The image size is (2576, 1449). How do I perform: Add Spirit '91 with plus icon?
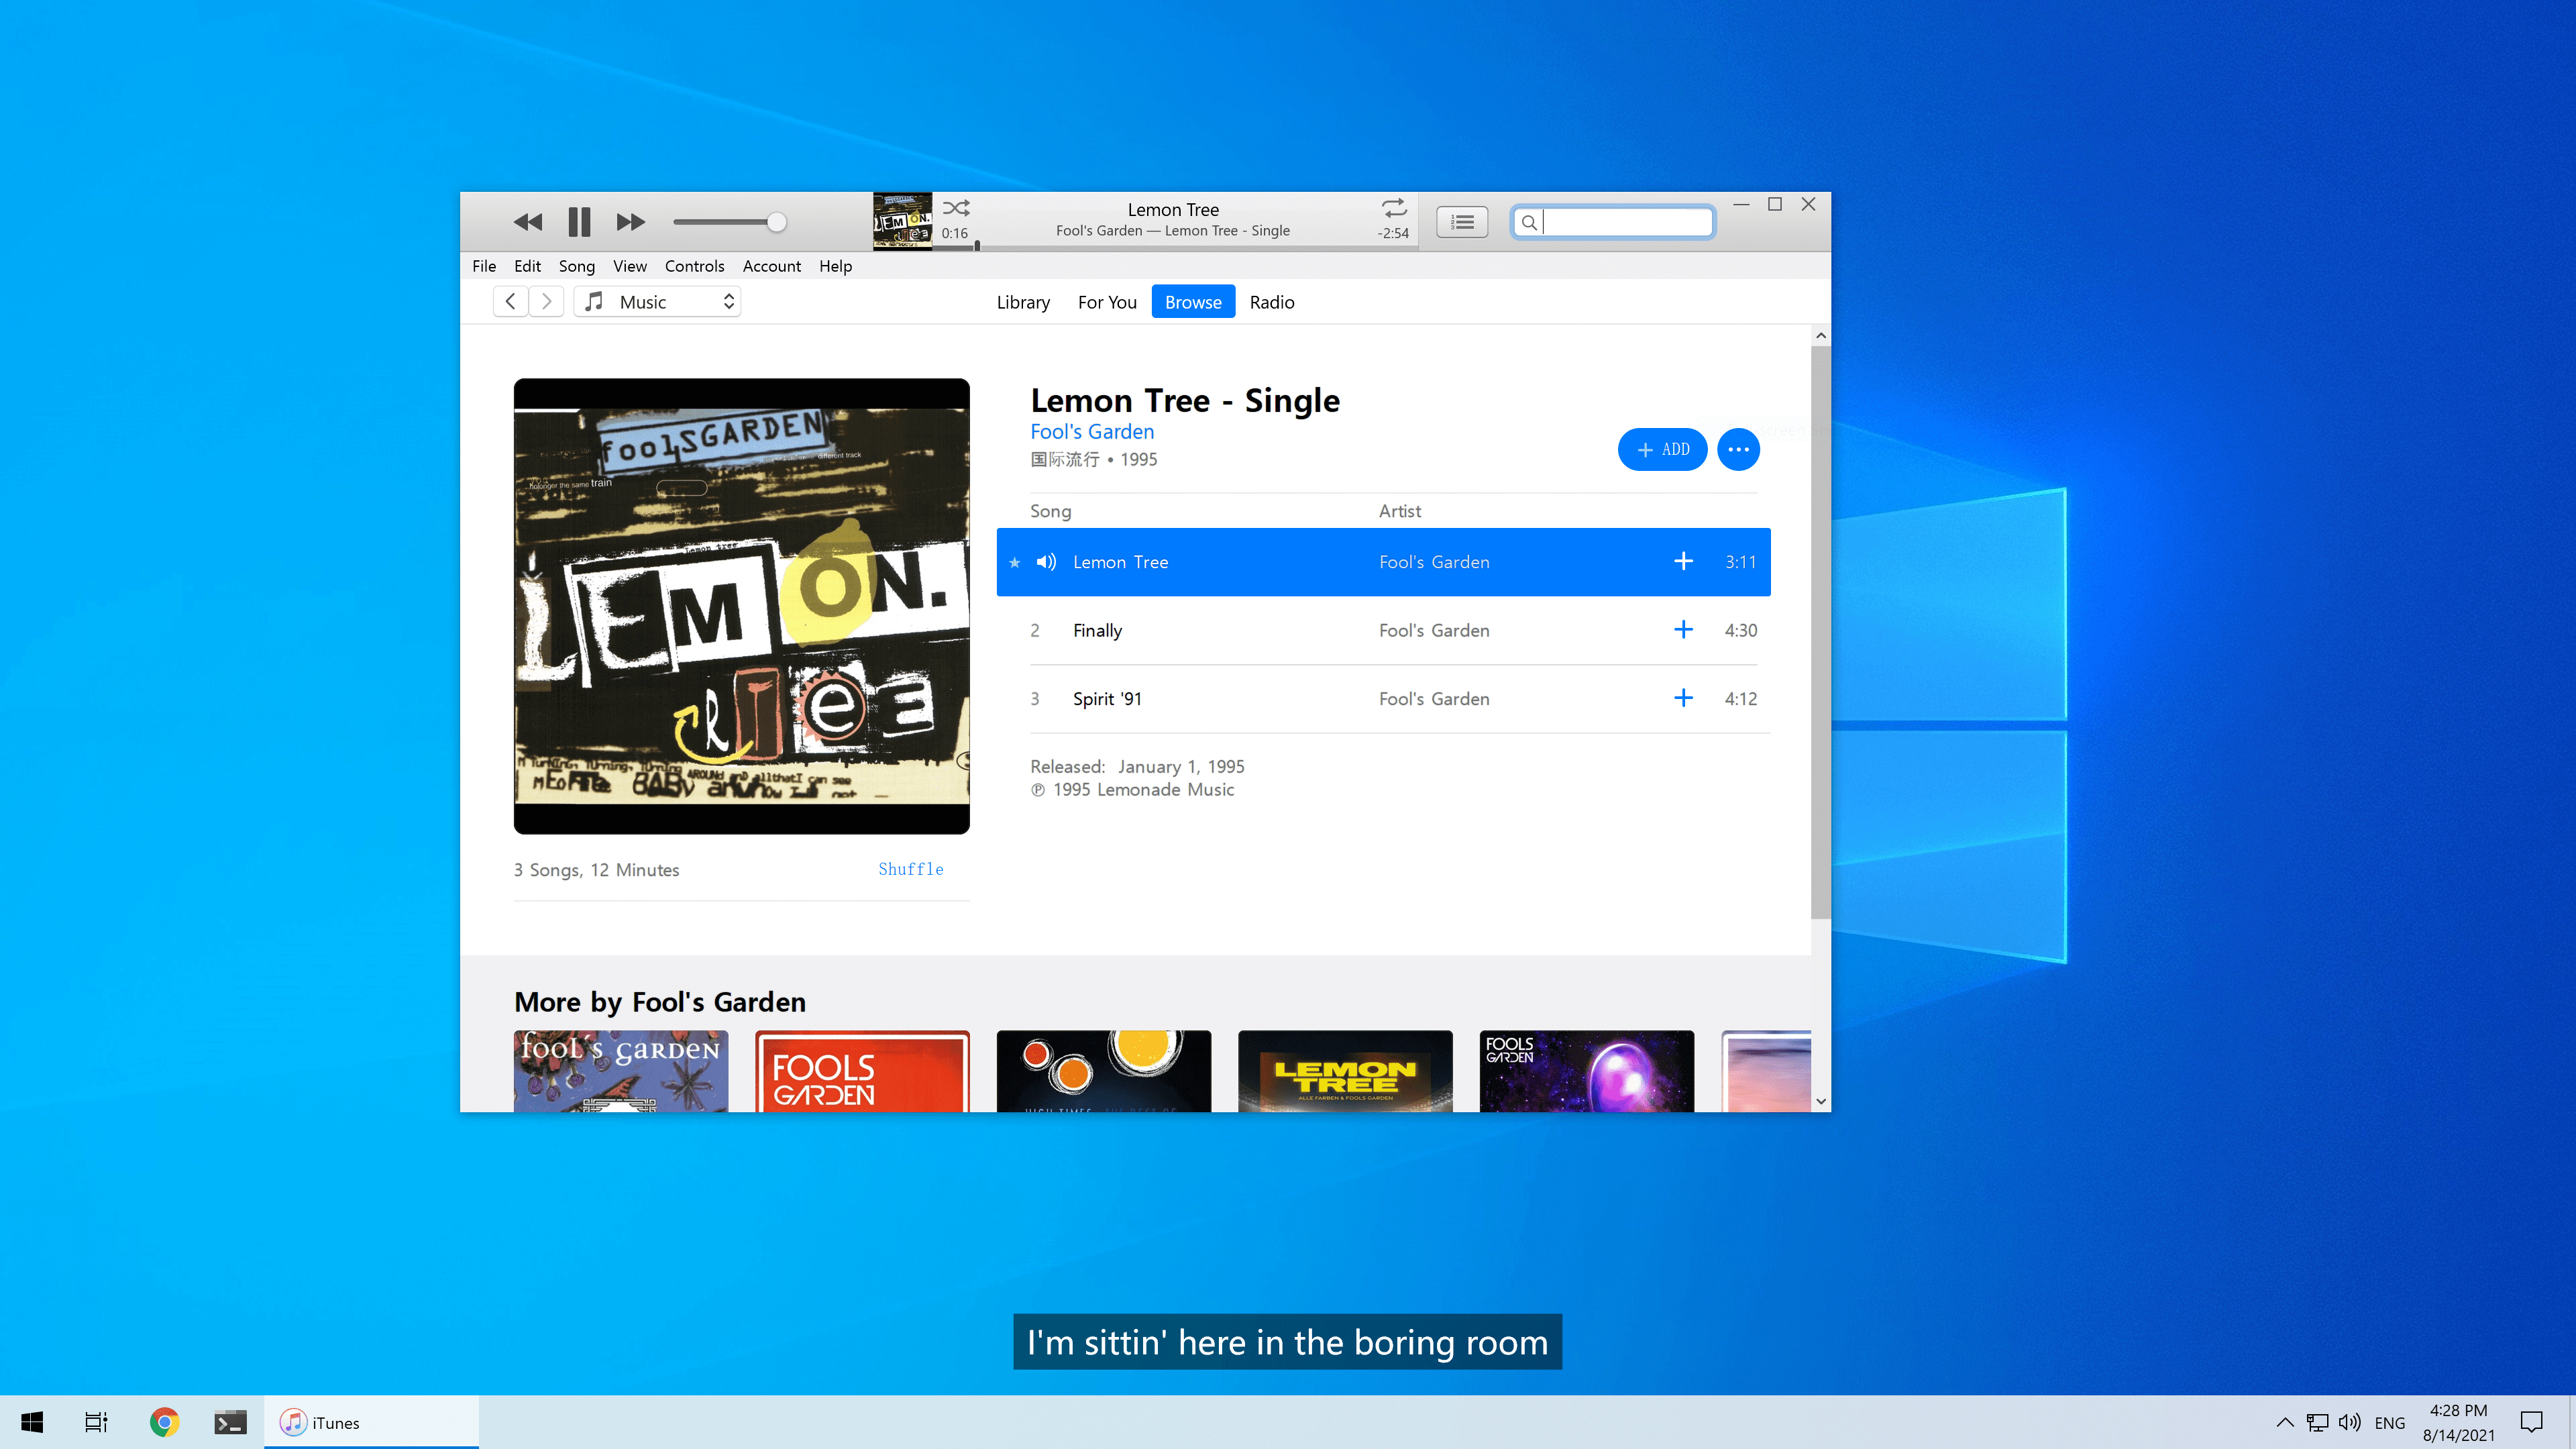pyautogui.click(x=1683, y=698)
